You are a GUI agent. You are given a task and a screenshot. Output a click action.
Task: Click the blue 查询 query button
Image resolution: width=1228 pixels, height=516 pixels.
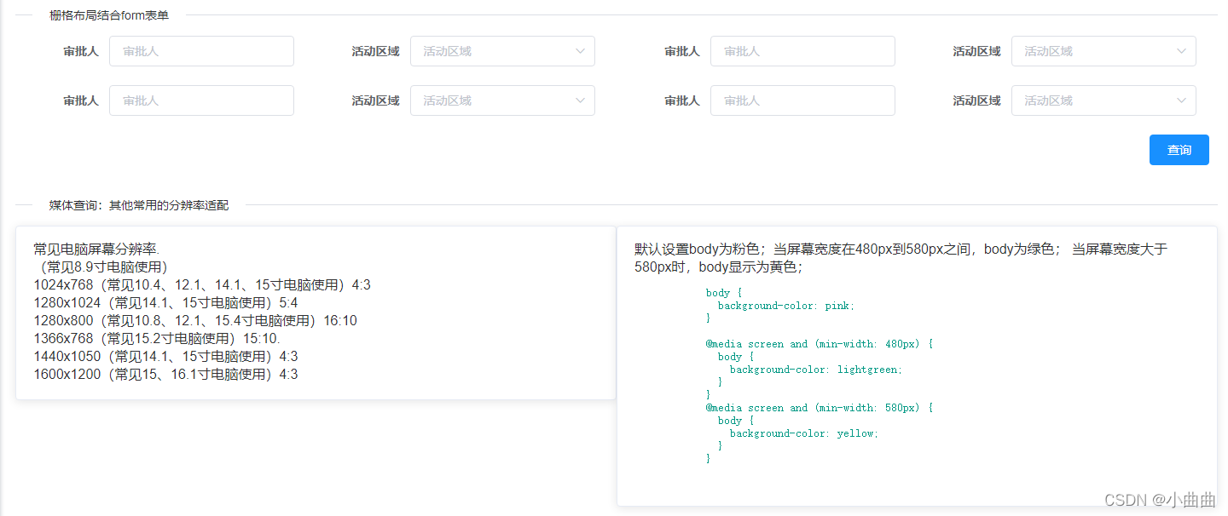coord(1179,150)
